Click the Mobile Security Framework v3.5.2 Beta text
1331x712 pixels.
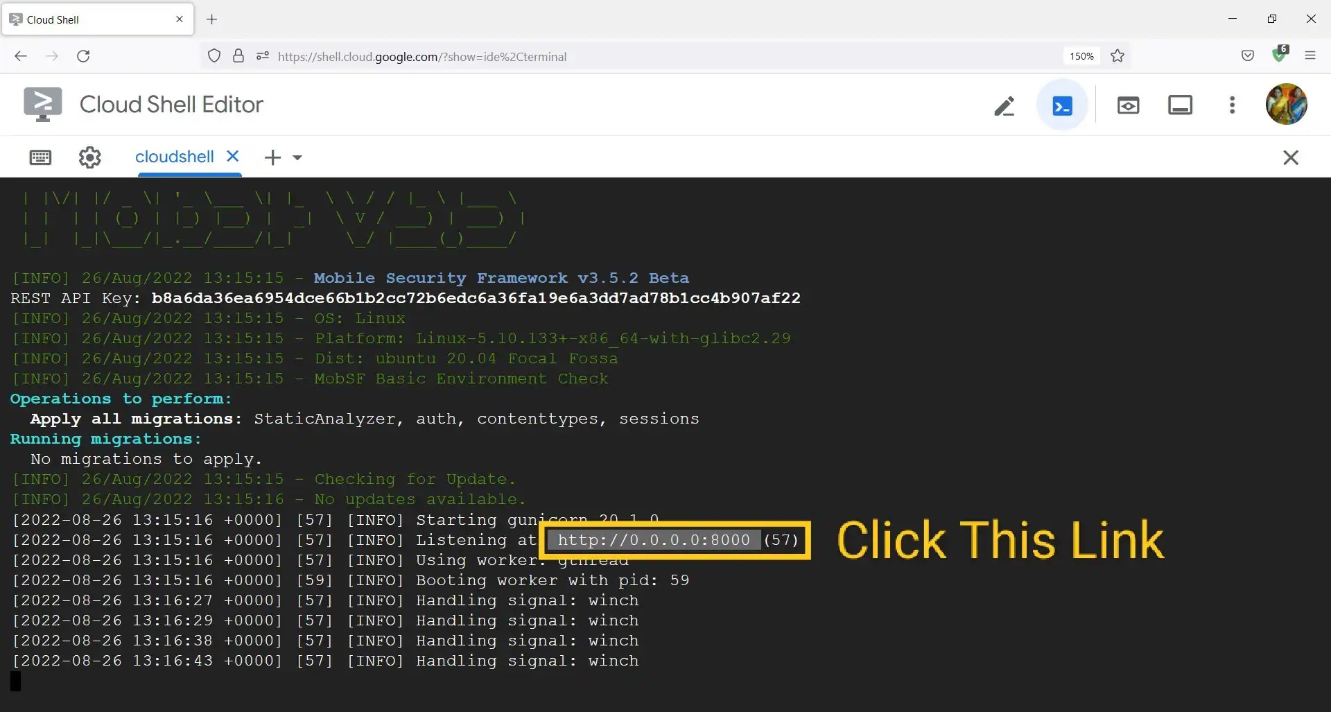(501, 278)
